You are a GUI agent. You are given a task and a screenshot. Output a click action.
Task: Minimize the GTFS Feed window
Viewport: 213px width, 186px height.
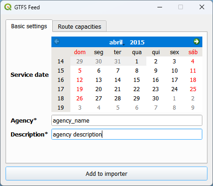point(160,7)
